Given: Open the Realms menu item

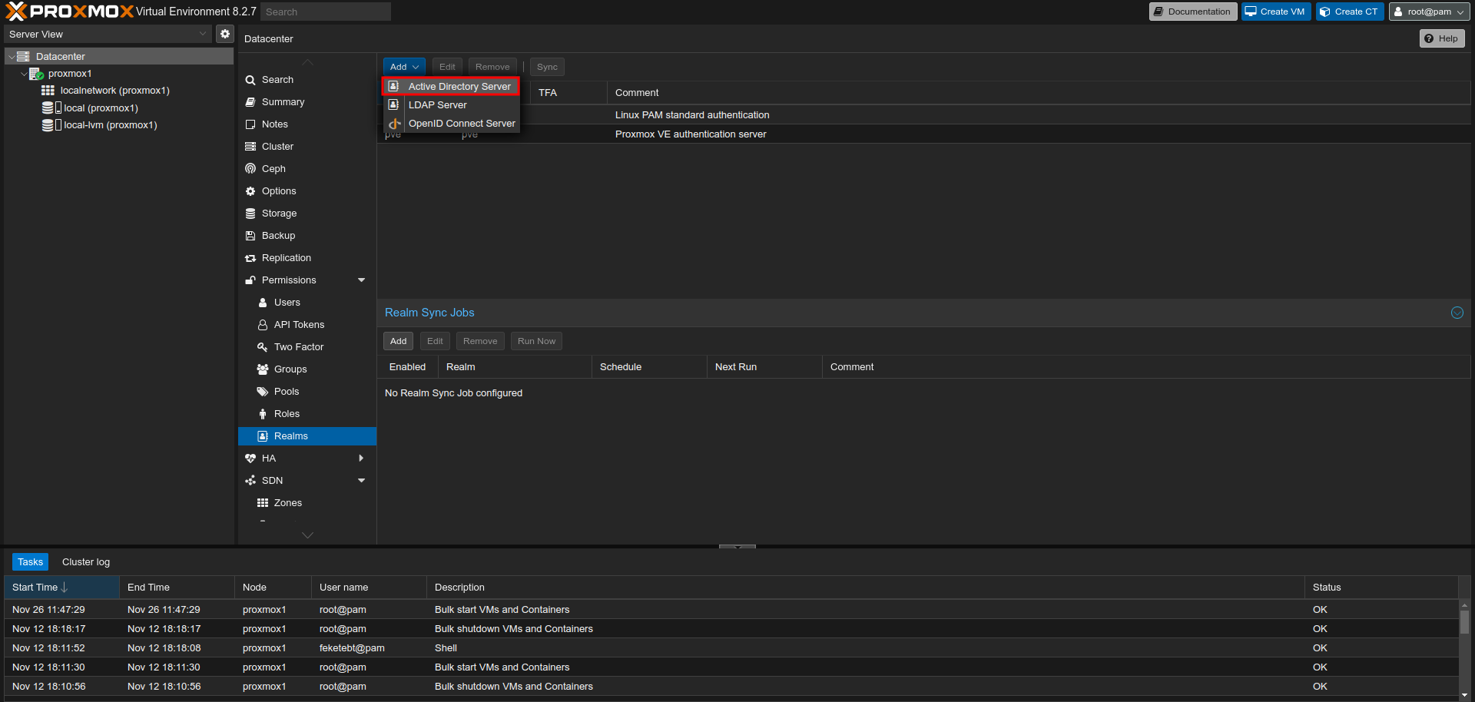Looking at the screenshot, I should tap(307, 436).
